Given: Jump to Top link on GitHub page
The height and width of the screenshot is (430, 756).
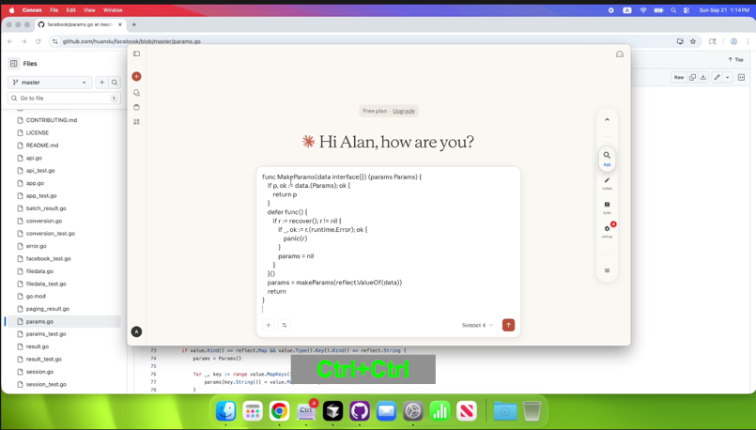Looking at the screenshot, I should click(735, 59).
